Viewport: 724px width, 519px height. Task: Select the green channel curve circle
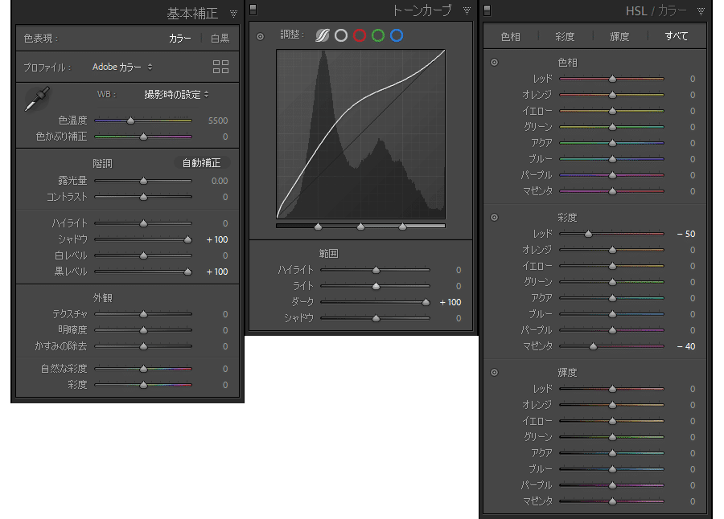378,35
